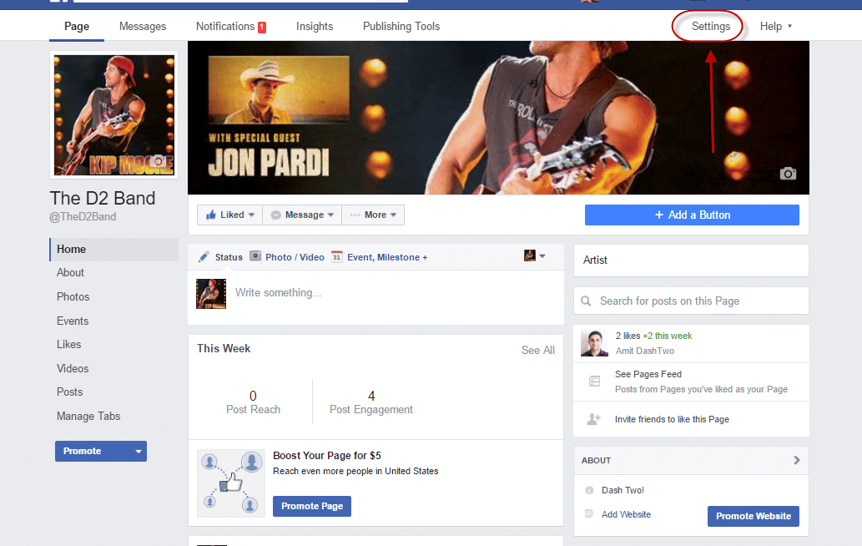The height and width of the screenshot is (546, 862).
Task: Click The D2 Band page title
Action: pos(103,198)
